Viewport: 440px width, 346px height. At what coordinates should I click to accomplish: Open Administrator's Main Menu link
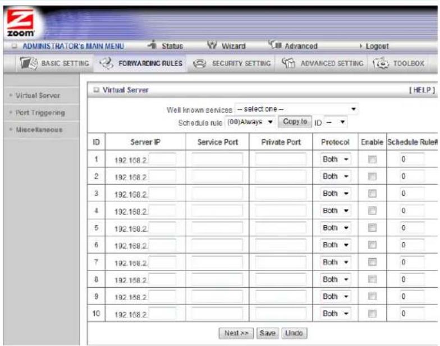[x=73, y=46]
